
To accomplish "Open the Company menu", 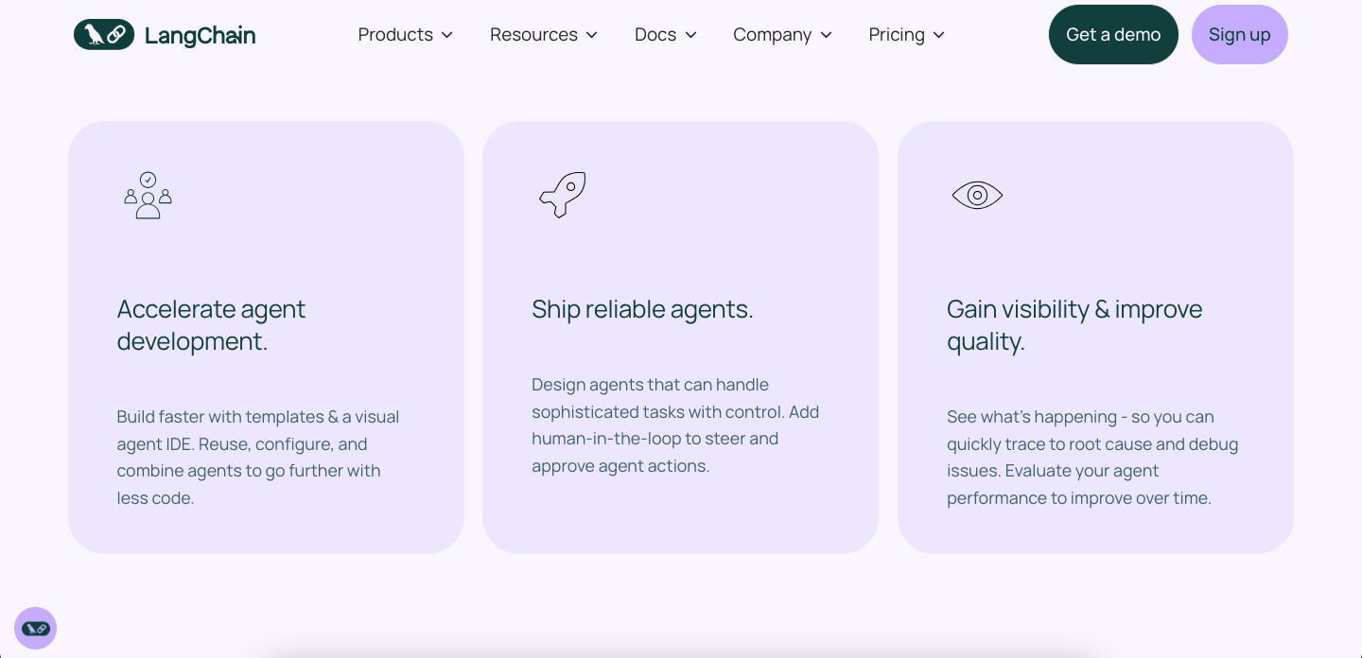I will point(783,35).
